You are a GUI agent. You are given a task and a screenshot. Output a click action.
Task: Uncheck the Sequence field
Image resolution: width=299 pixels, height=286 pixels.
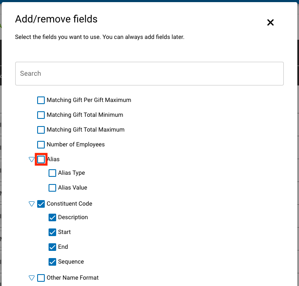[52, 262]
